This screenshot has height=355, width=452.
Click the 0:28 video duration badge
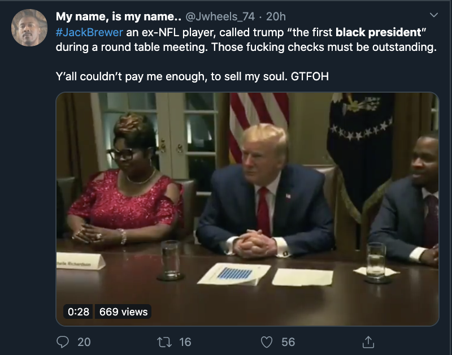pyautogui.click(x=79, y=311)
